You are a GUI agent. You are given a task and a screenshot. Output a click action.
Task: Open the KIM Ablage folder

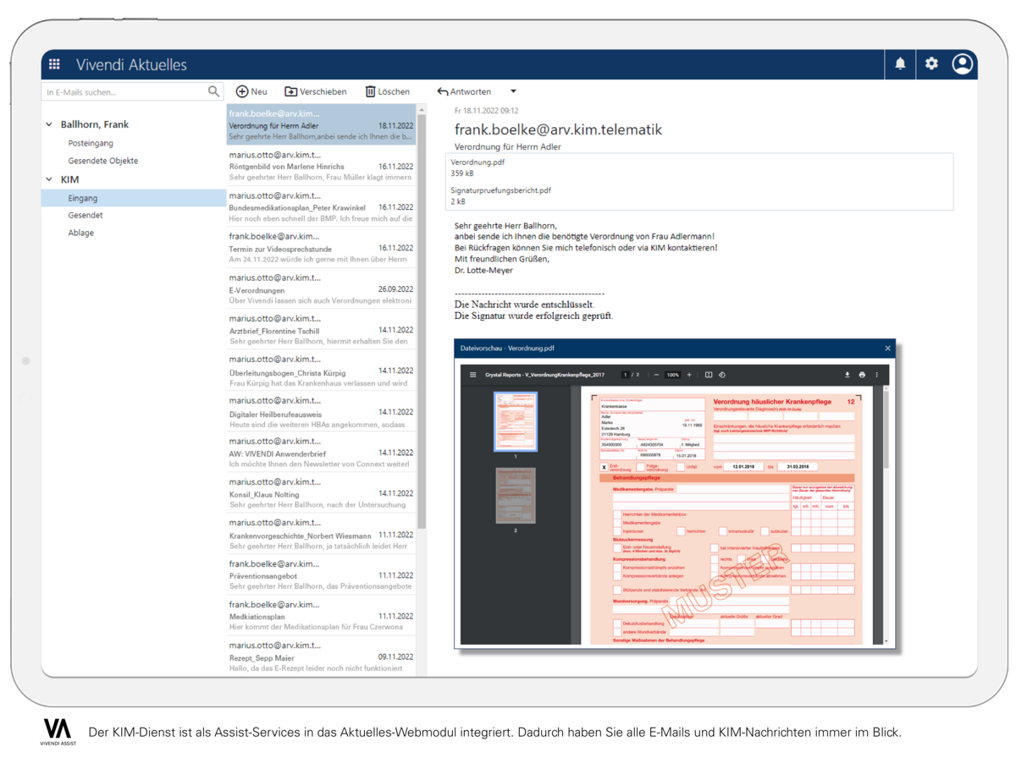[x=81, y=233]
